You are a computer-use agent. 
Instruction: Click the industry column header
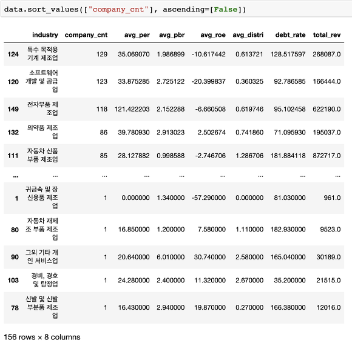(45, 35)
